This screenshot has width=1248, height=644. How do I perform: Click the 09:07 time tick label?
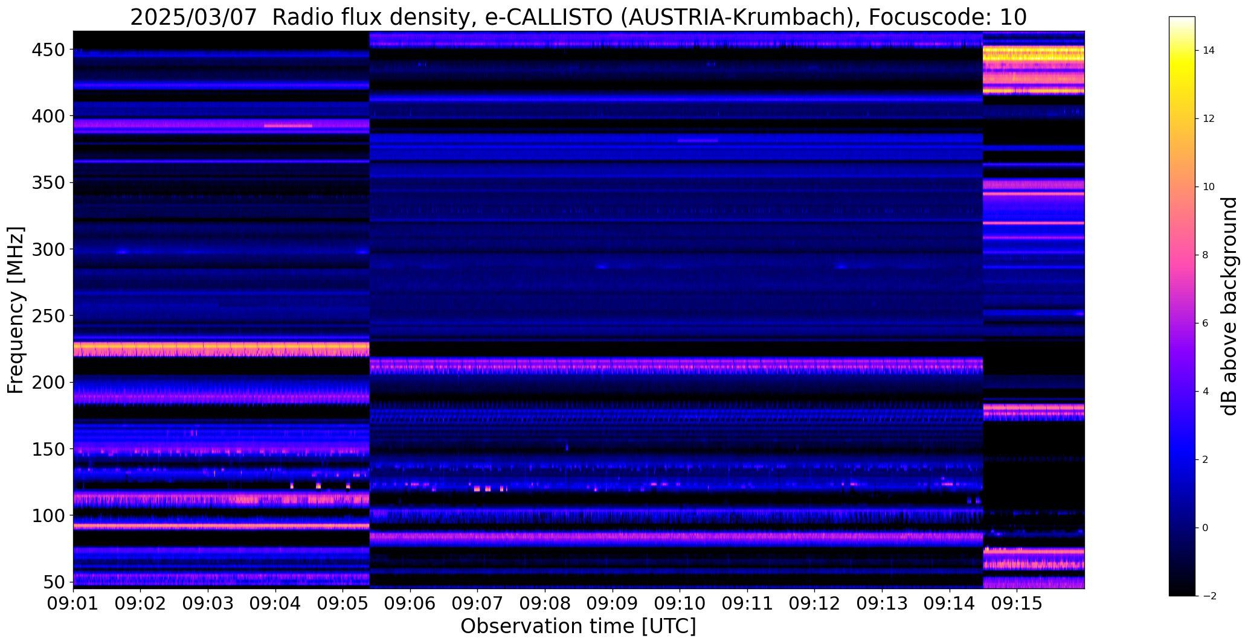click(478, 603)
